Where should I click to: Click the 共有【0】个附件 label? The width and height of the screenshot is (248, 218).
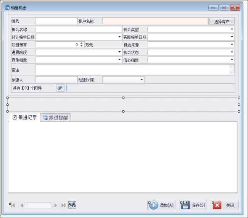pyautogui.click(x=27, y=88)
